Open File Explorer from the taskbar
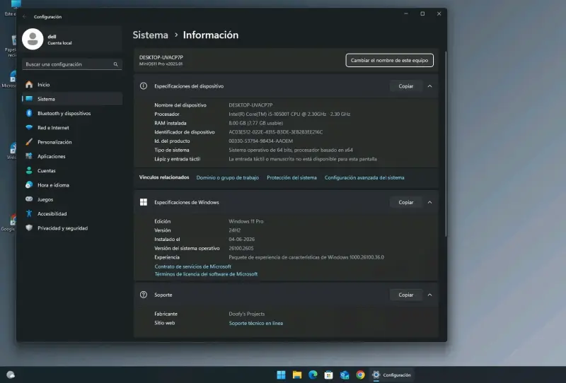The width and height of the screenshot is (566, 383). pyautogui.click(x=297, y=375)
